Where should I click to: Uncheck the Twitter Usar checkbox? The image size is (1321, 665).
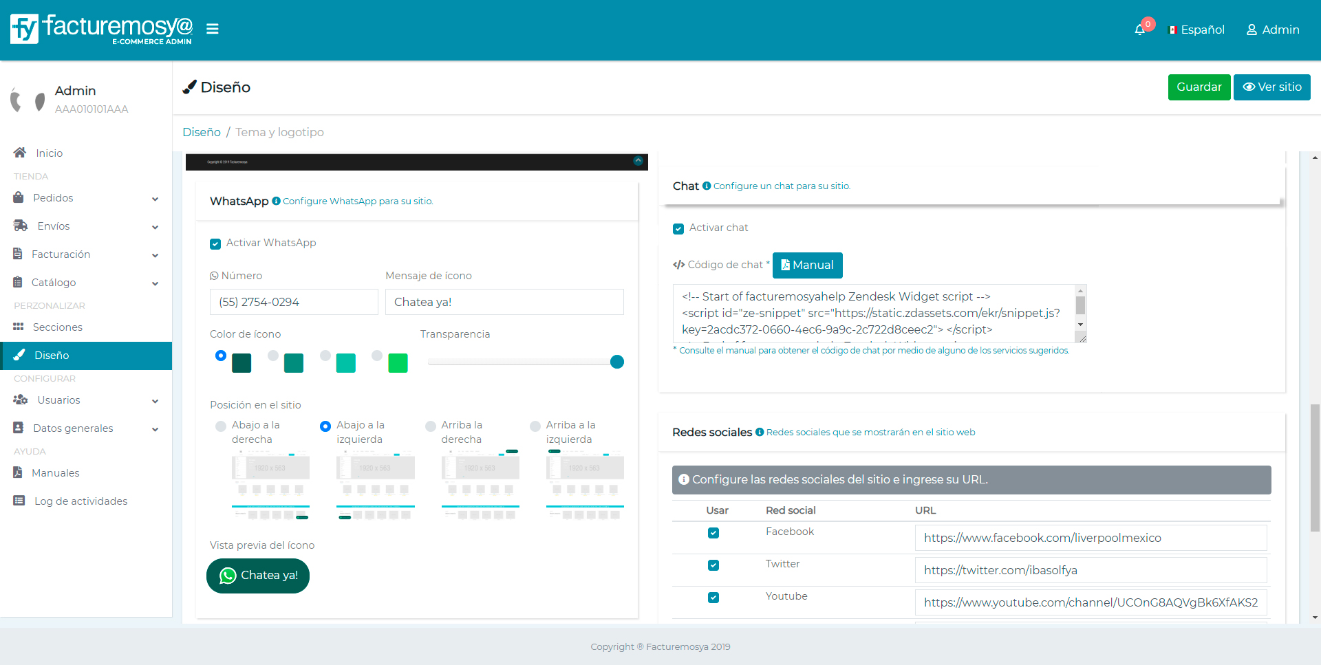(713, 565)
